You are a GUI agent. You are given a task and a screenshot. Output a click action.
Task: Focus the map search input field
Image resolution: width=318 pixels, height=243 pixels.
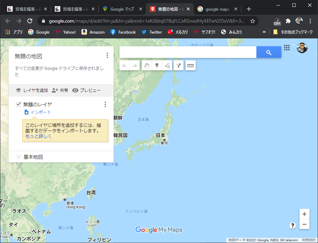[188, 52]
